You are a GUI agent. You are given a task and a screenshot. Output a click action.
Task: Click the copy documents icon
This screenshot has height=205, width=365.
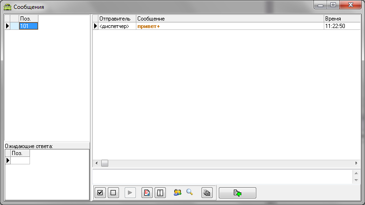pyautogui.click(x=207, y=192)
